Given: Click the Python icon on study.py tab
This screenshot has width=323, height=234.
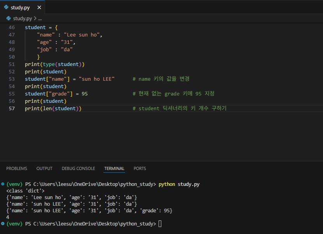Looking at the screenshot, I should pos(6,7).
